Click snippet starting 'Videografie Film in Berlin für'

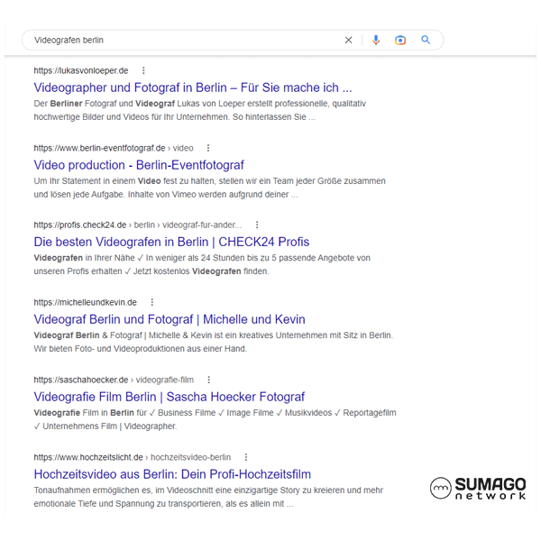tap(215, 419)
